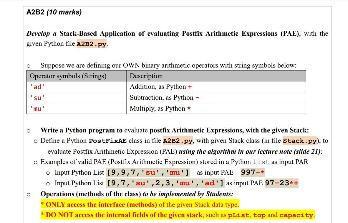Select the red asterisk in Multiply row
The width and height of the screenshot is (348, 223).
click(x=188, y=109)
